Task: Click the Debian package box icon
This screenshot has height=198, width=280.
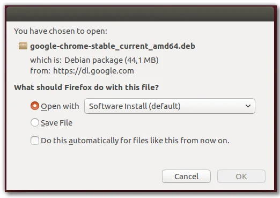Action: 23,46
